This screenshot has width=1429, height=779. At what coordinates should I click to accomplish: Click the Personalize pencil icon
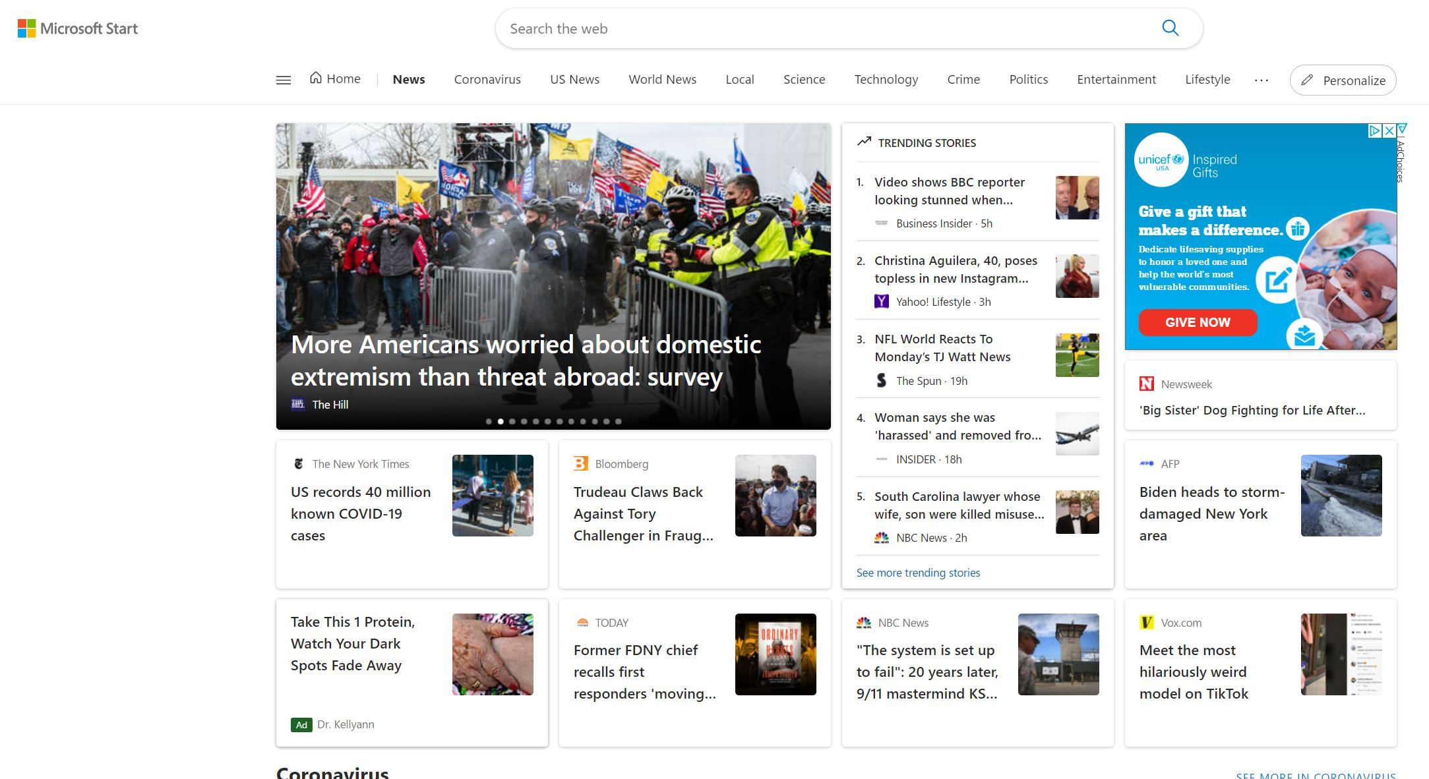pos(1307,80)
